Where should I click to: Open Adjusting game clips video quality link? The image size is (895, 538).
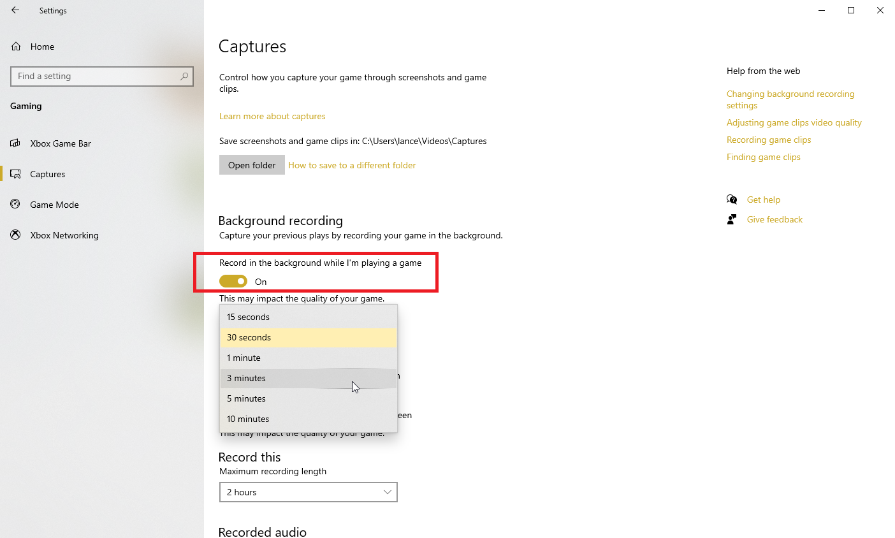coord(794,122)
